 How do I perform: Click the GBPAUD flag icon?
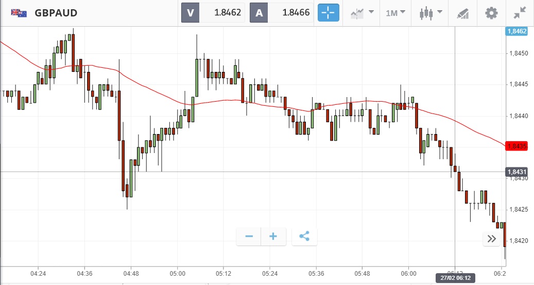(19, 13)
